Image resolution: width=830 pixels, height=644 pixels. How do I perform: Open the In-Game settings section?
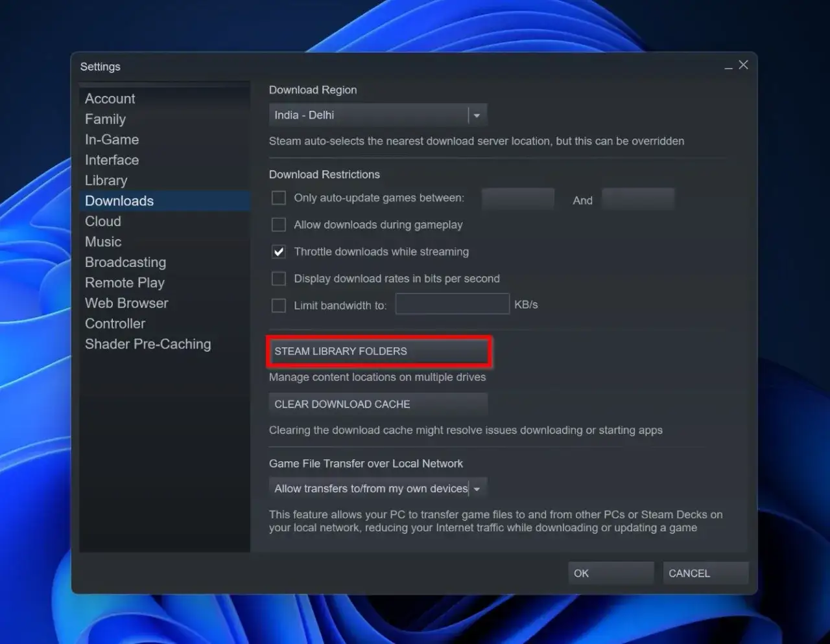(112, 139)
